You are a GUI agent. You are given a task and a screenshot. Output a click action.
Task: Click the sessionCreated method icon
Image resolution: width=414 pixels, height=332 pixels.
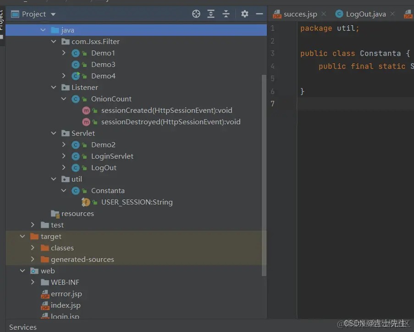86,111
